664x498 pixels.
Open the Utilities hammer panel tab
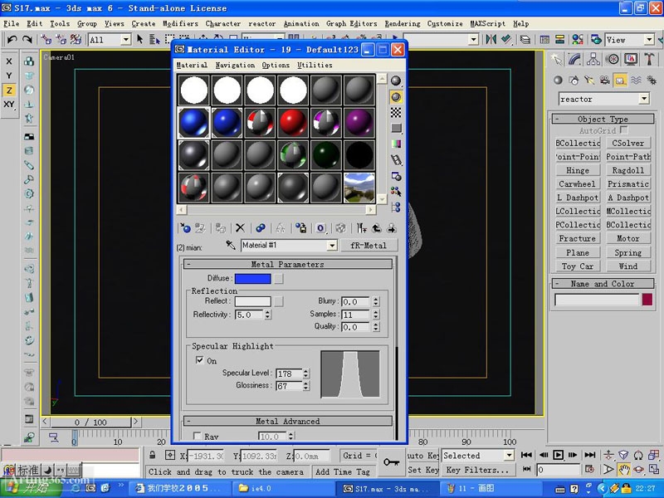649,59
